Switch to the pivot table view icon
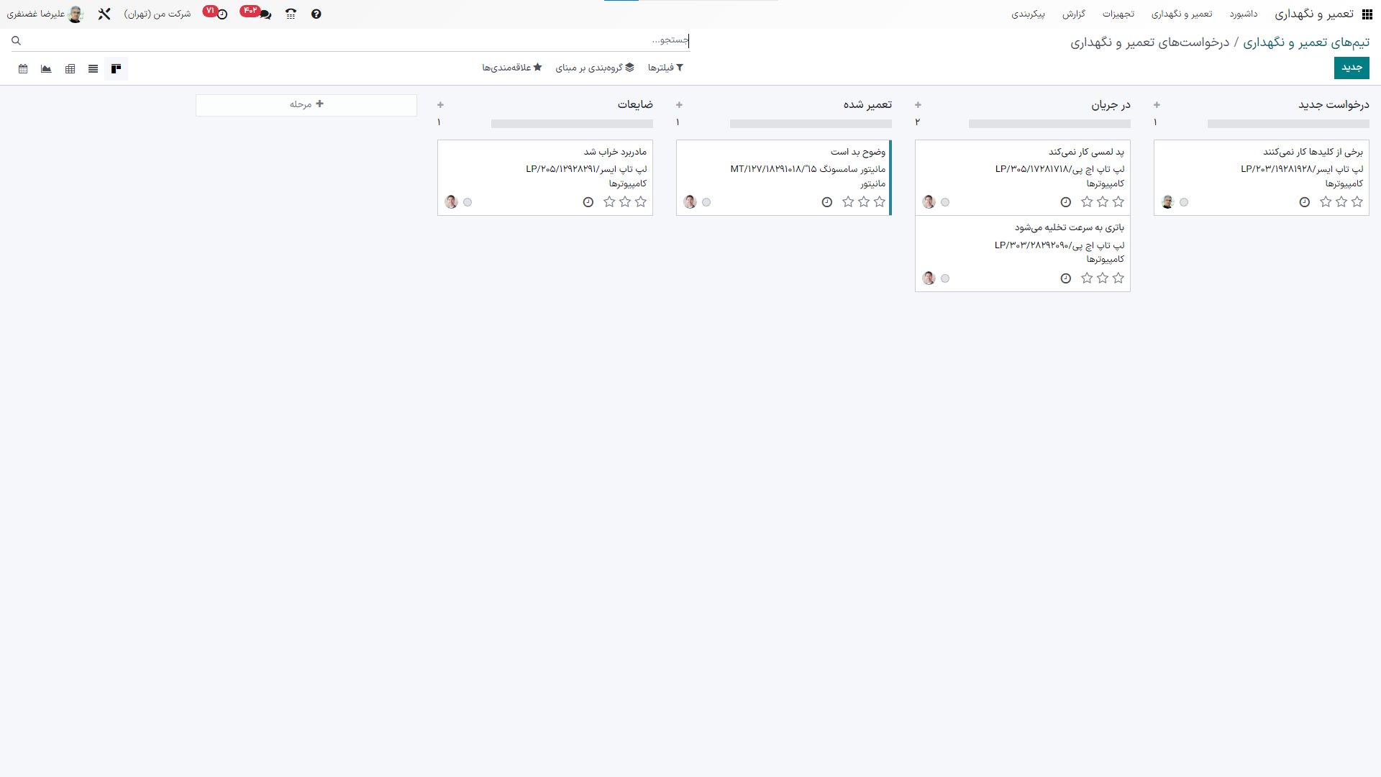Viewport: 1381px width, 777px height. point(70,69)
